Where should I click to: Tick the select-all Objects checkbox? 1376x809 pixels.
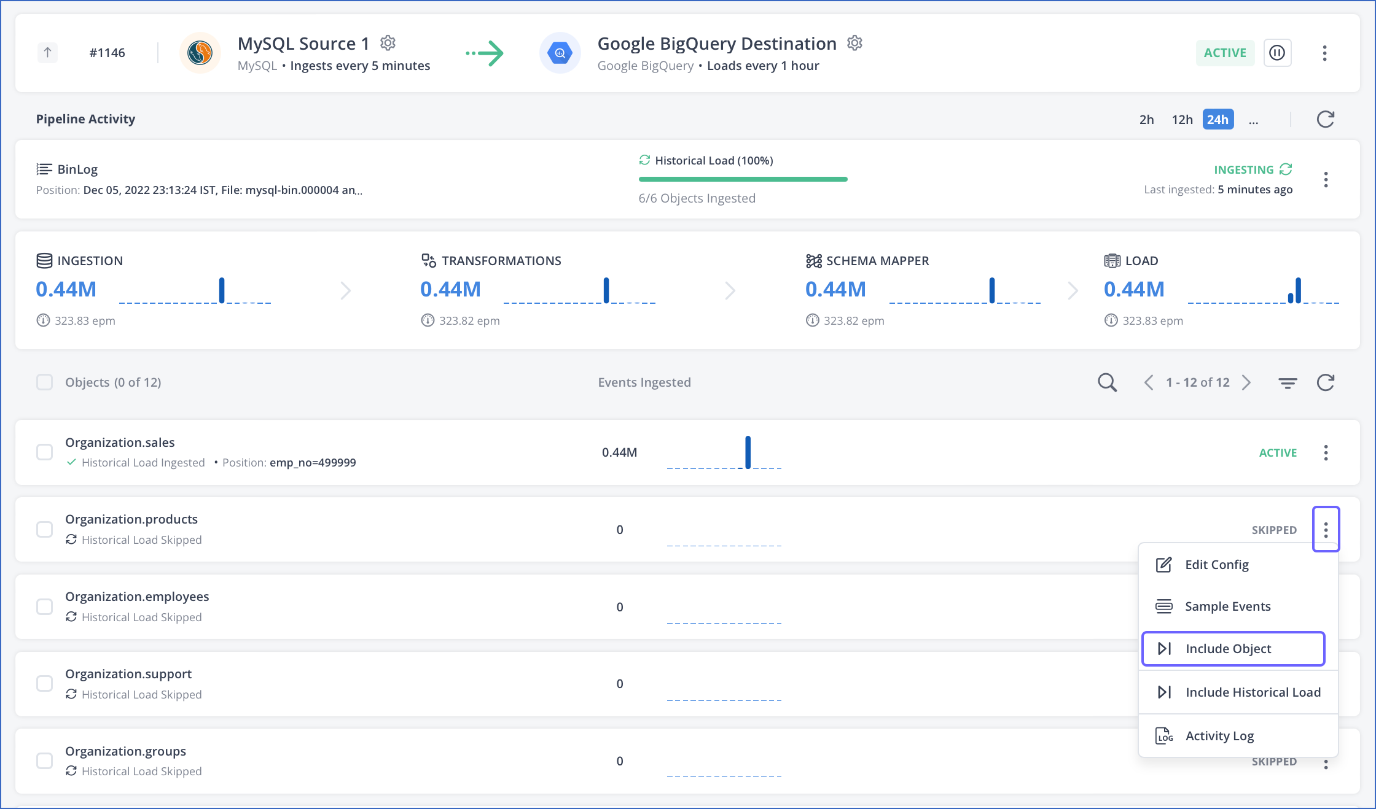pyautogui.click(x=44, y=382)
